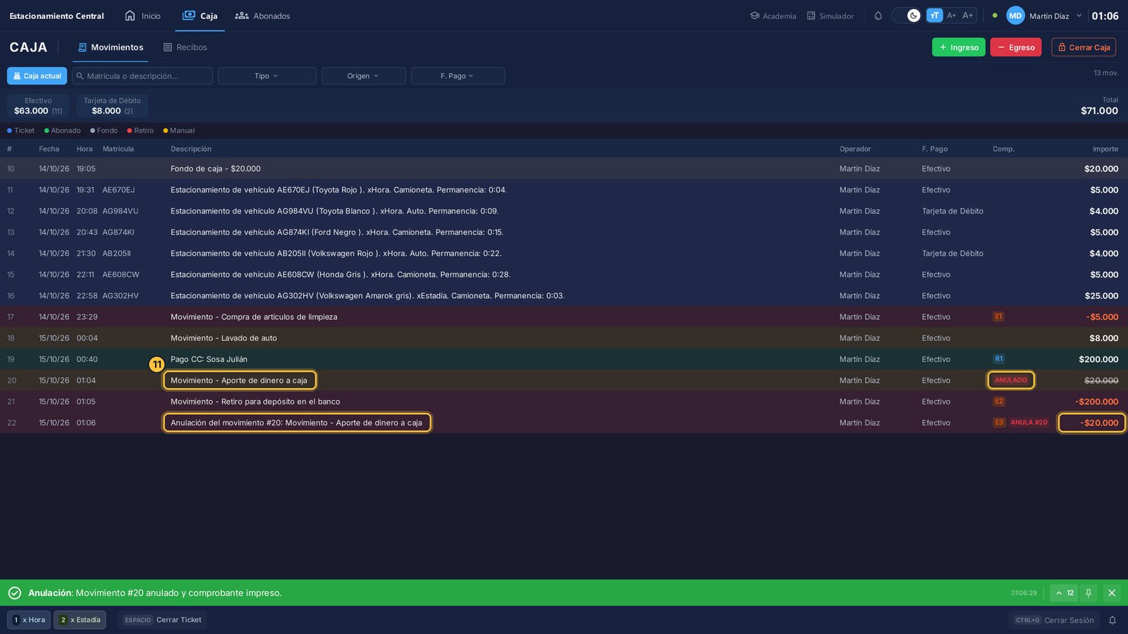Click the ANULADO badge on row 20

click(x=1011, y=380)
